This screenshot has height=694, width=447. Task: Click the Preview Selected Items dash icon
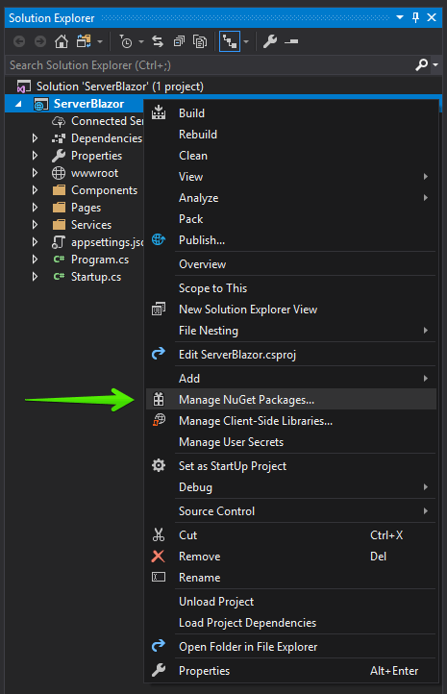click(291, 41)
